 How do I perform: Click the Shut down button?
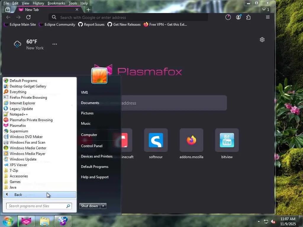pos(90,206)
